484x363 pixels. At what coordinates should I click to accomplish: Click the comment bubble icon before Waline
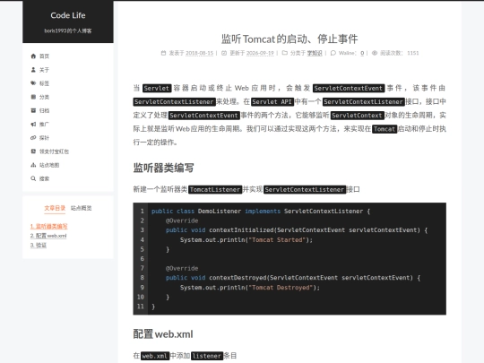(x=333, y=53)
